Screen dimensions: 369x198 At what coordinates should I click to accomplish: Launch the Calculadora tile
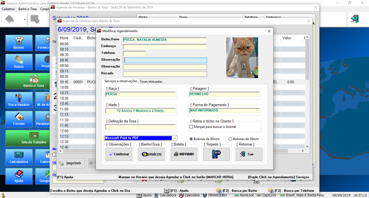coord(19,157)
